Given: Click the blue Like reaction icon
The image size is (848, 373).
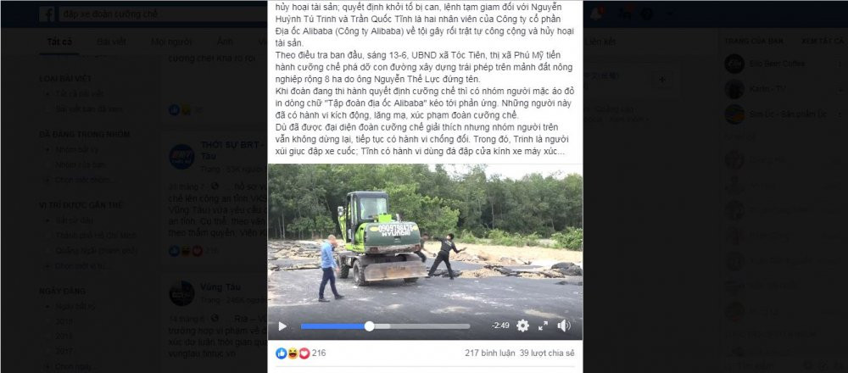Looking at the screenshot, I should pos(282,353).
